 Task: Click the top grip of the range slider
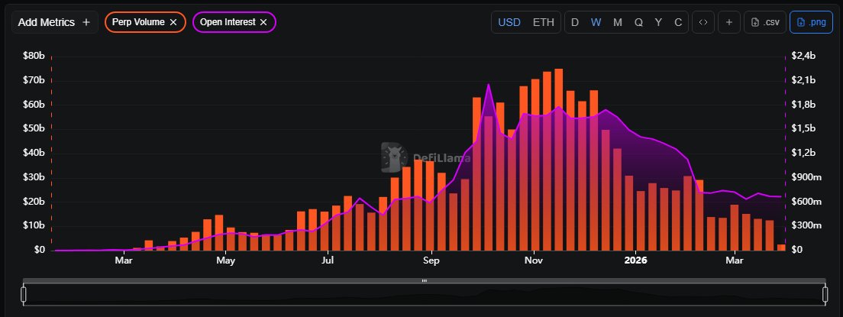tap(425, 280)
